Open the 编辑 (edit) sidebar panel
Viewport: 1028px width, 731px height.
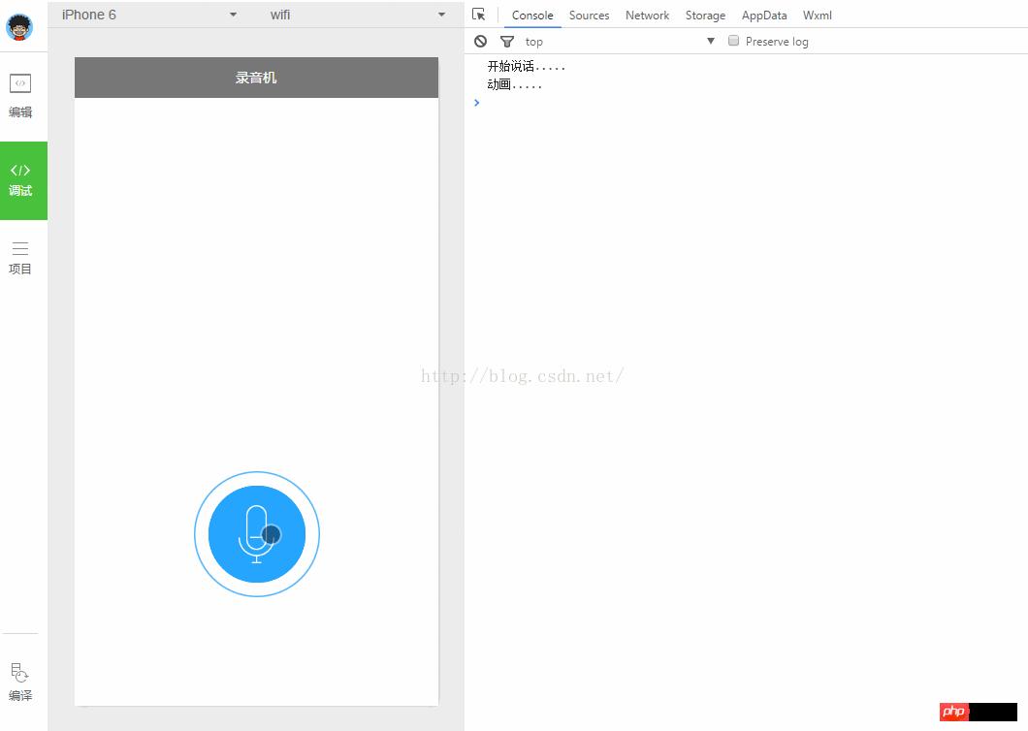20,95
